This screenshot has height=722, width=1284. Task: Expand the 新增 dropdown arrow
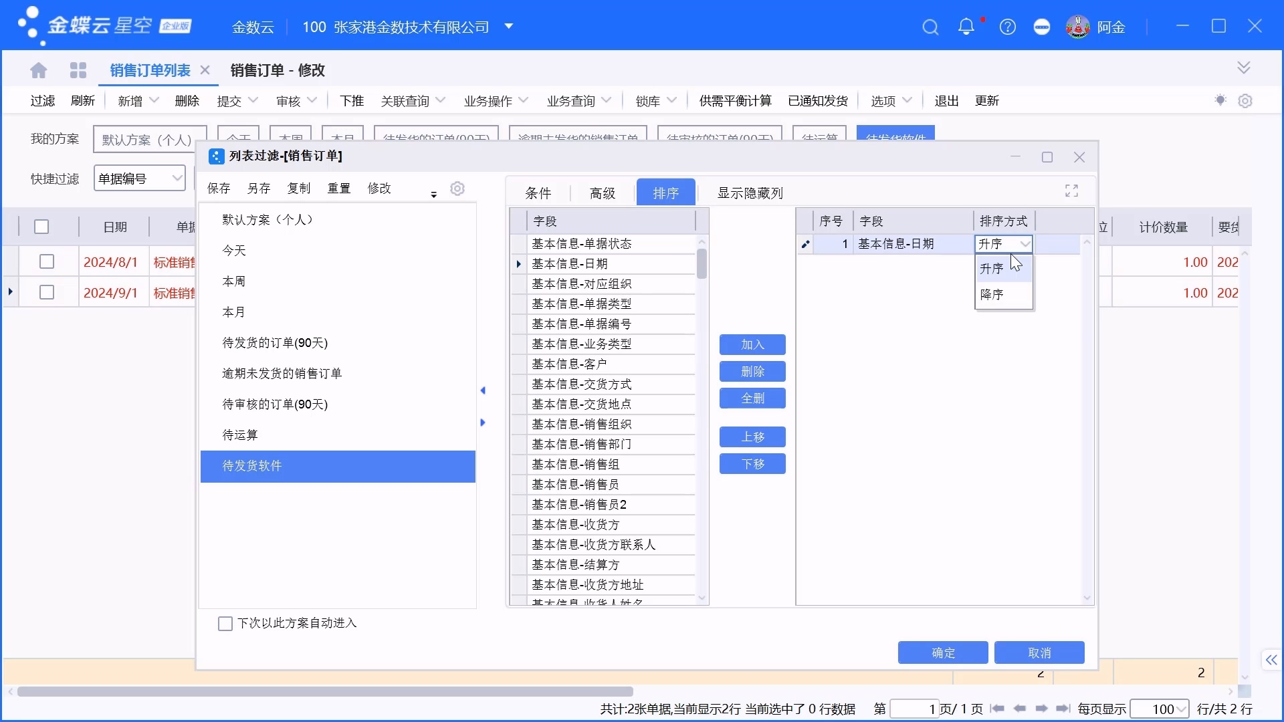(x=154, y=100)
